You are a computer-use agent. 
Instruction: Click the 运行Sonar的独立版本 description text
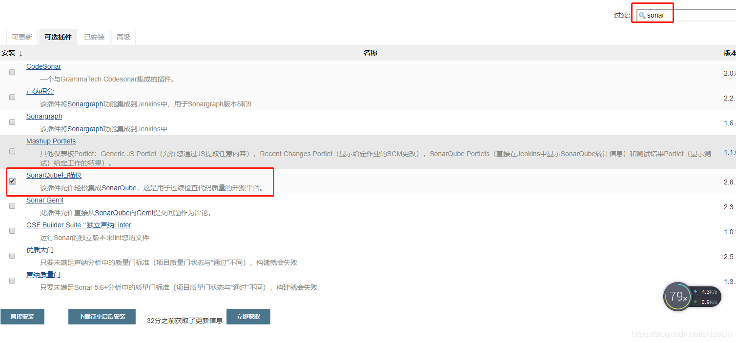95,238
